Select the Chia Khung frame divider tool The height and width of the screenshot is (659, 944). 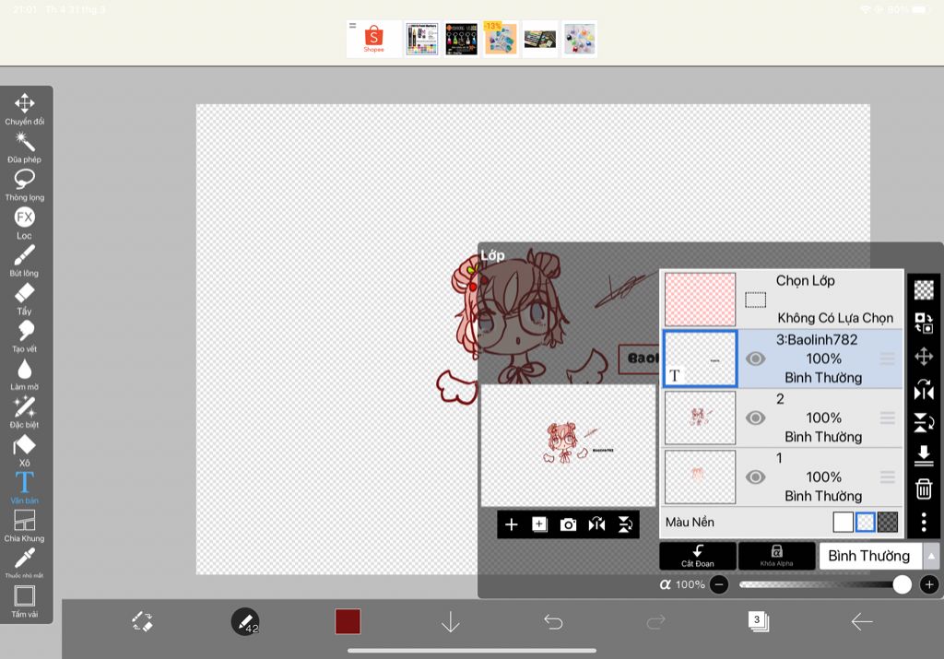tap(24, 526)
